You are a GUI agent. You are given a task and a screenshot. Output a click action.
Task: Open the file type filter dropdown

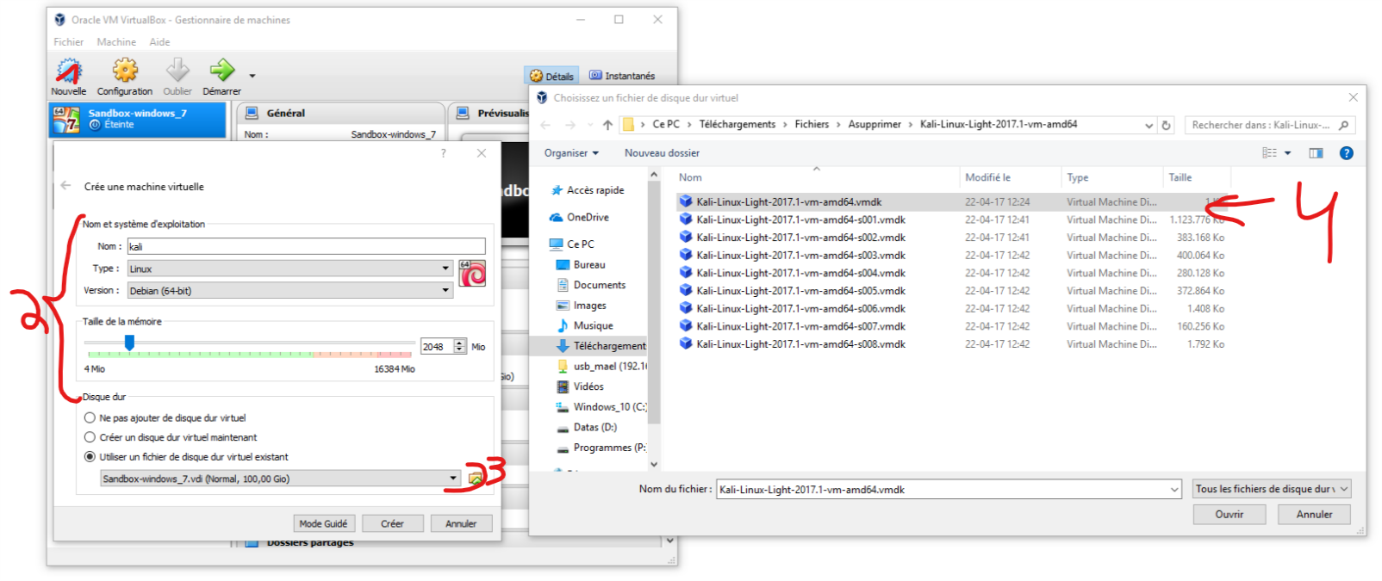[1272, 489]
